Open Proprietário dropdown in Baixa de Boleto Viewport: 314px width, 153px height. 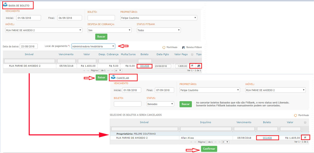159,18
